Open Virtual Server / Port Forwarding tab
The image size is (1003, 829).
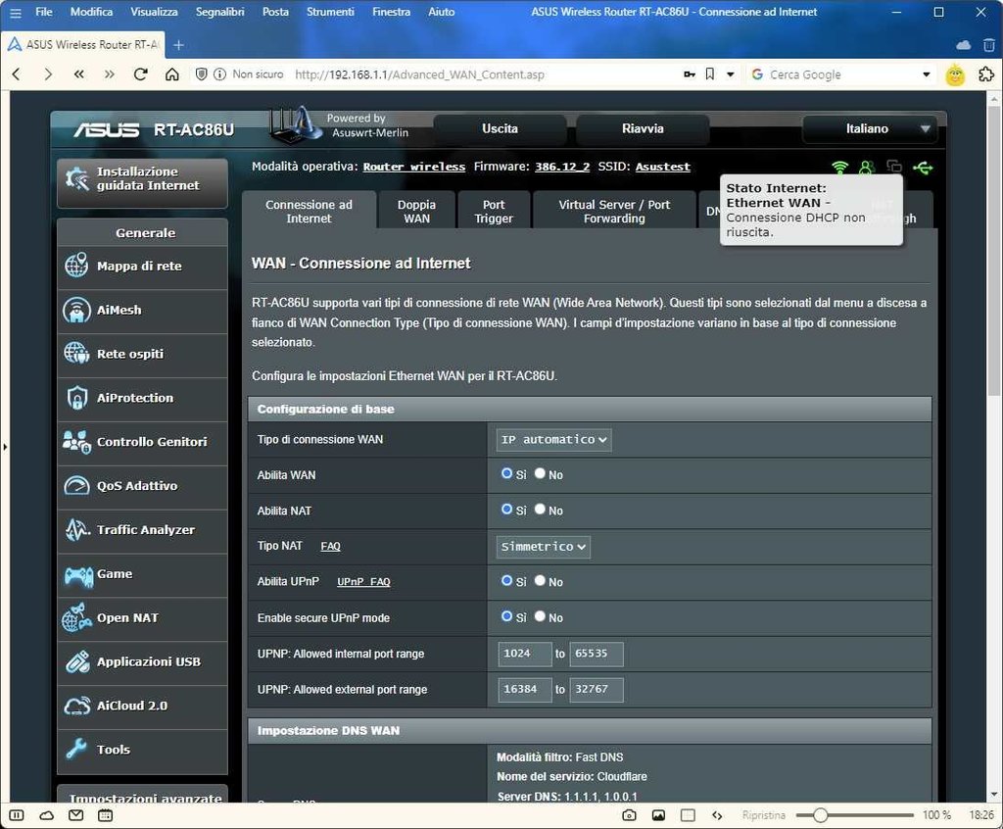(x=614, y=211)
